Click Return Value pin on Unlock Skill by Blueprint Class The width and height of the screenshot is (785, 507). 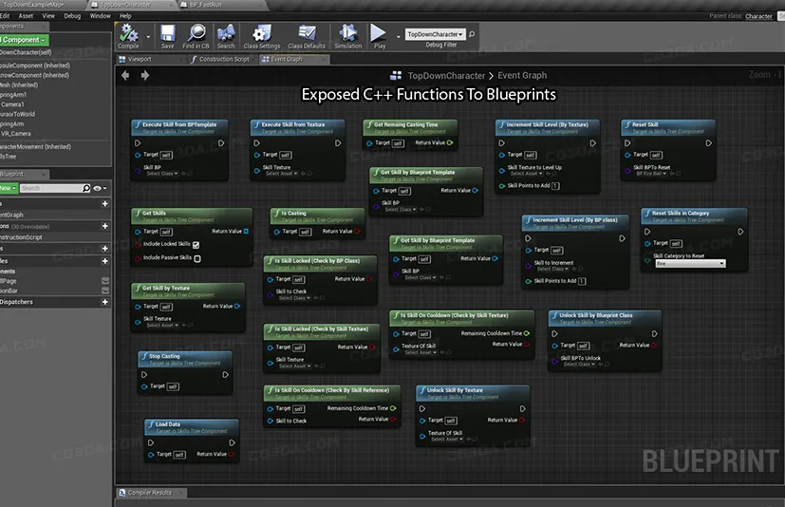[x=654, y=345]
